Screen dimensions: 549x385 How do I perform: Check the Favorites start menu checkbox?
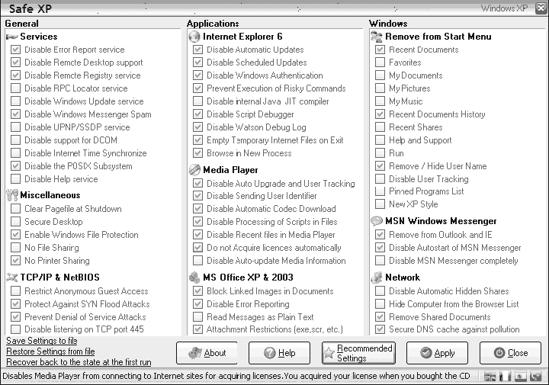[x=380, y=63]
